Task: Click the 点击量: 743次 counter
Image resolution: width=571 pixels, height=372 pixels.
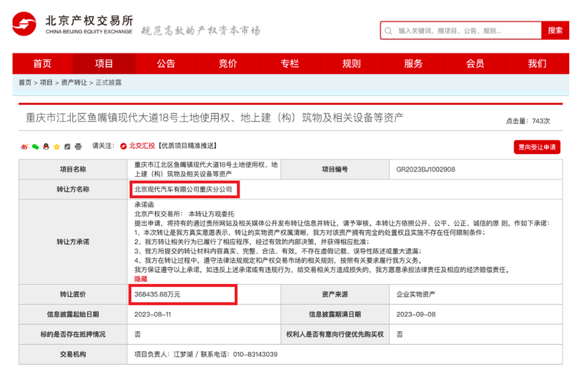Action: [x=528, y=121]
